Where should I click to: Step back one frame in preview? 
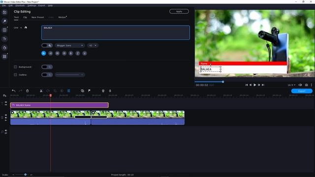251,85
